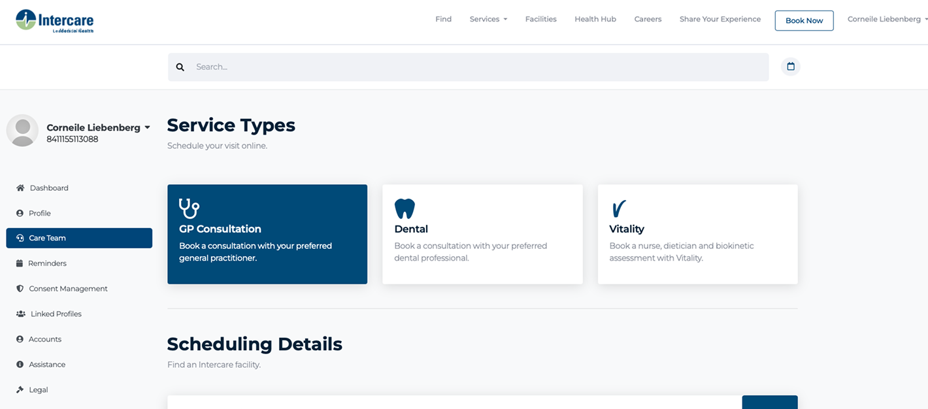Open Dashboard in the sidebar
Image resolution: width=928 pixels, height=409 pixels.
point(79,188)
